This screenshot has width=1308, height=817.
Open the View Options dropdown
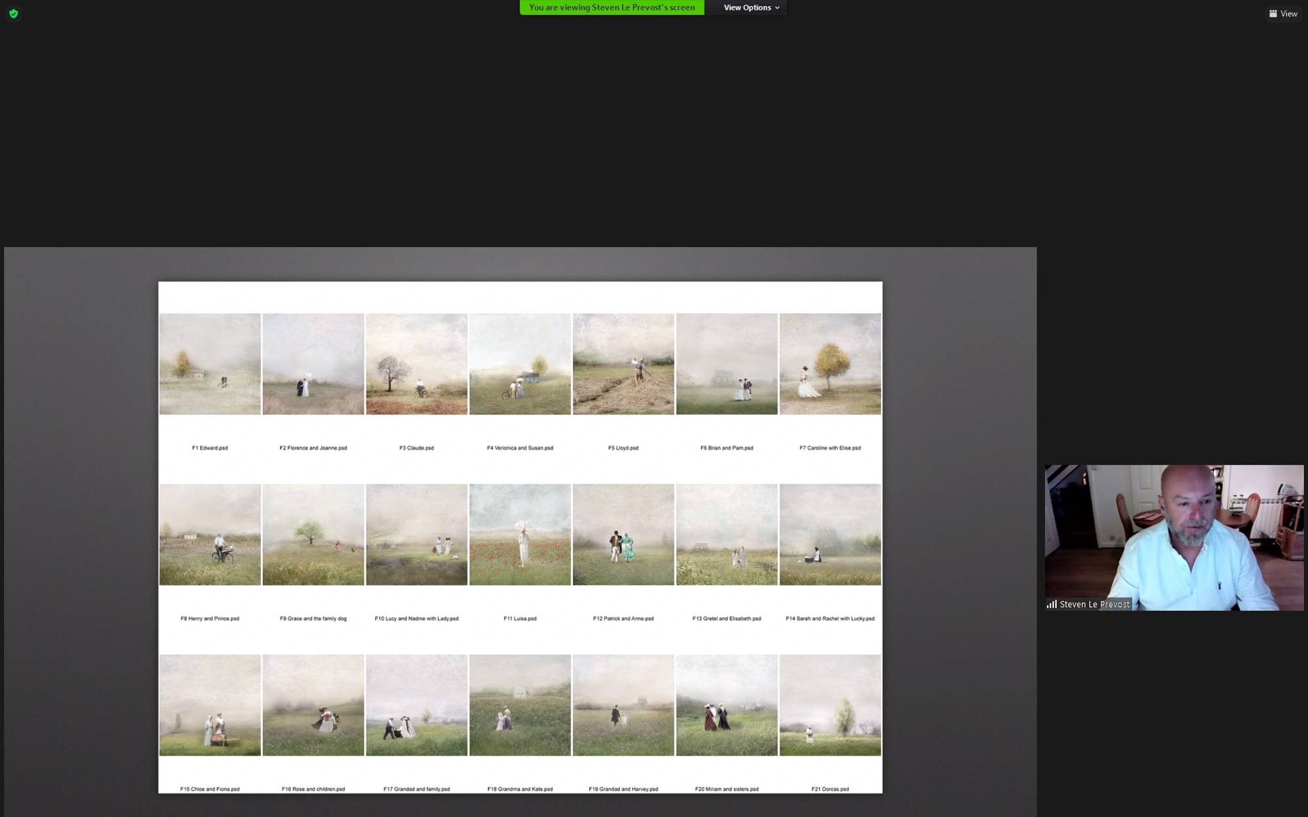(751, 8)
